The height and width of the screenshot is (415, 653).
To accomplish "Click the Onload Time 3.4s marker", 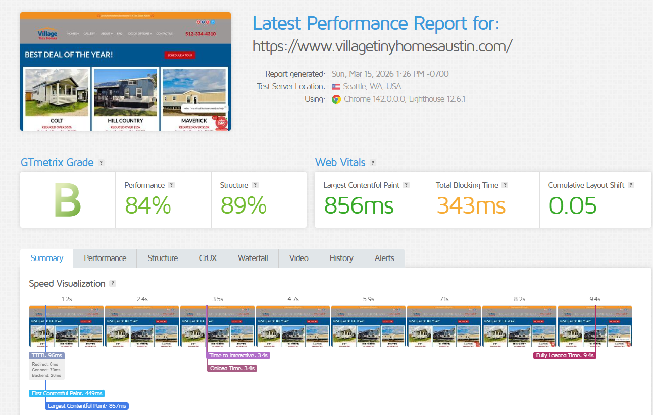I will coord(232,368).
